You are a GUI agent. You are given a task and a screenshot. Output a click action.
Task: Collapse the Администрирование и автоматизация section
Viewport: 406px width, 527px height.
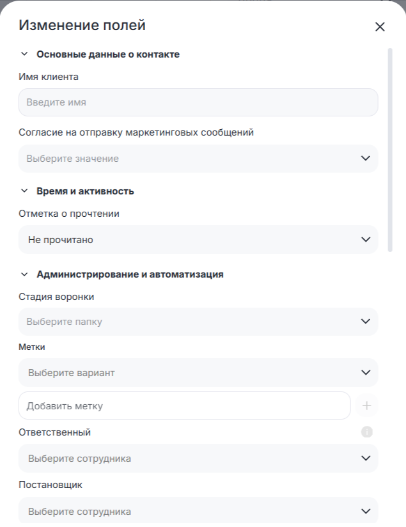(25, 274)
